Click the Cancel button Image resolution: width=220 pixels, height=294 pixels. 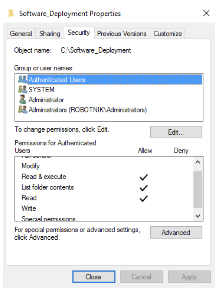coord(142,277)
